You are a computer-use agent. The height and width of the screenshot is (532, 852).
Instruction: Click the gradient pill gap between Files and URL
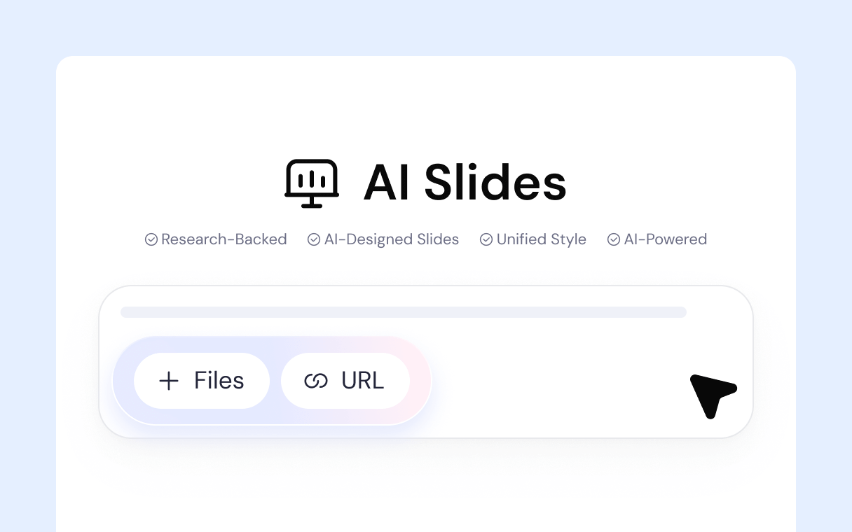[275, 381]
